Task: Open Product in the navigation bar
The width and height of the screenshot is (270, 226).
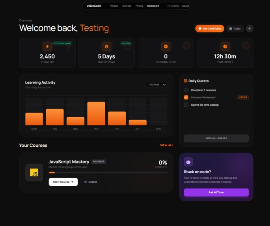Action: [x=114, y=6]
